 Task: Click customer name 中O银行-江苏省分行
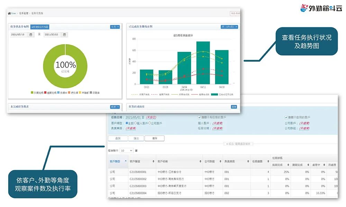169,172
